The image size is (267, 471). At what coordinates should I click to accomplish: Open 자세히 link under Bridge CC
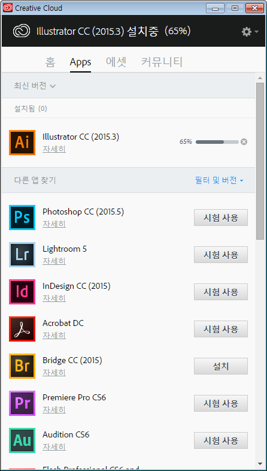click(x=54, y=373)
